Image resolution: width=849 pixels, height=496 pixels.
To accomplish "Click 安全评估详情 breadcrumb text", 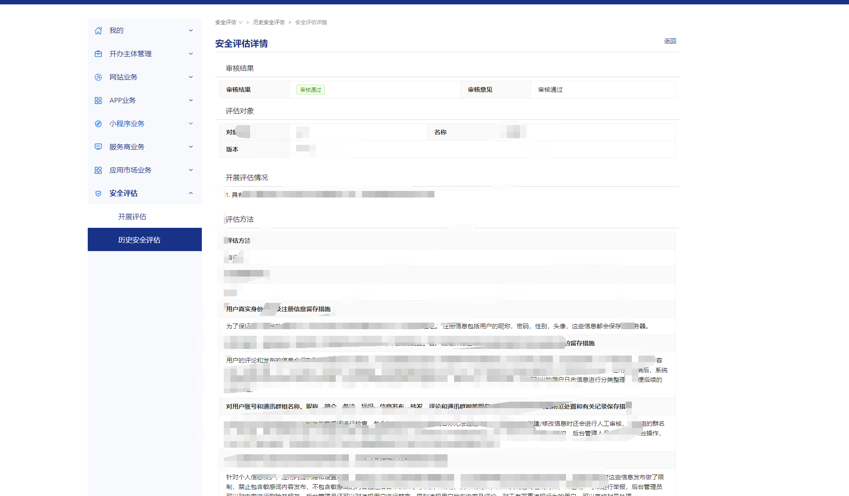I will 311,22.
